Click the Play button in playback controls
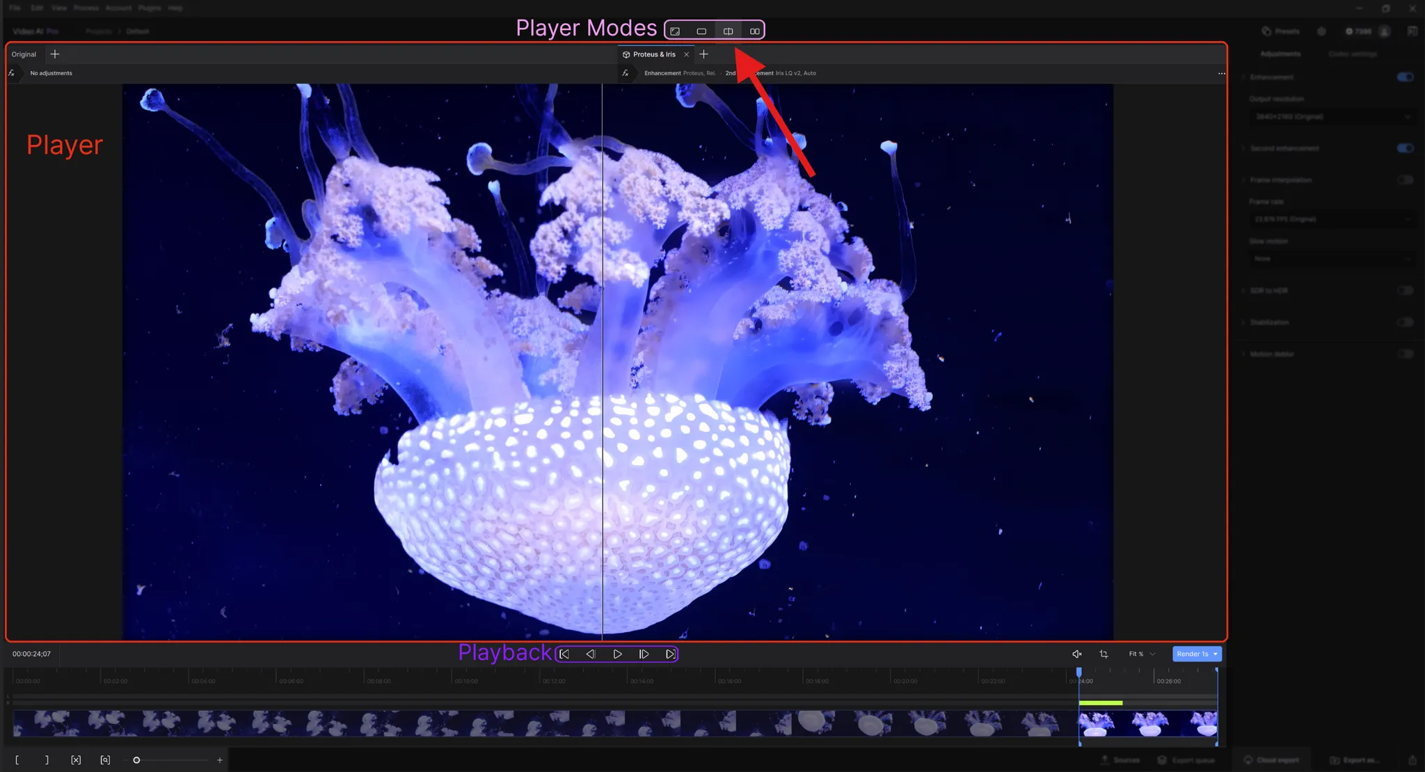 pyautogui.click(x=617, y=654)
